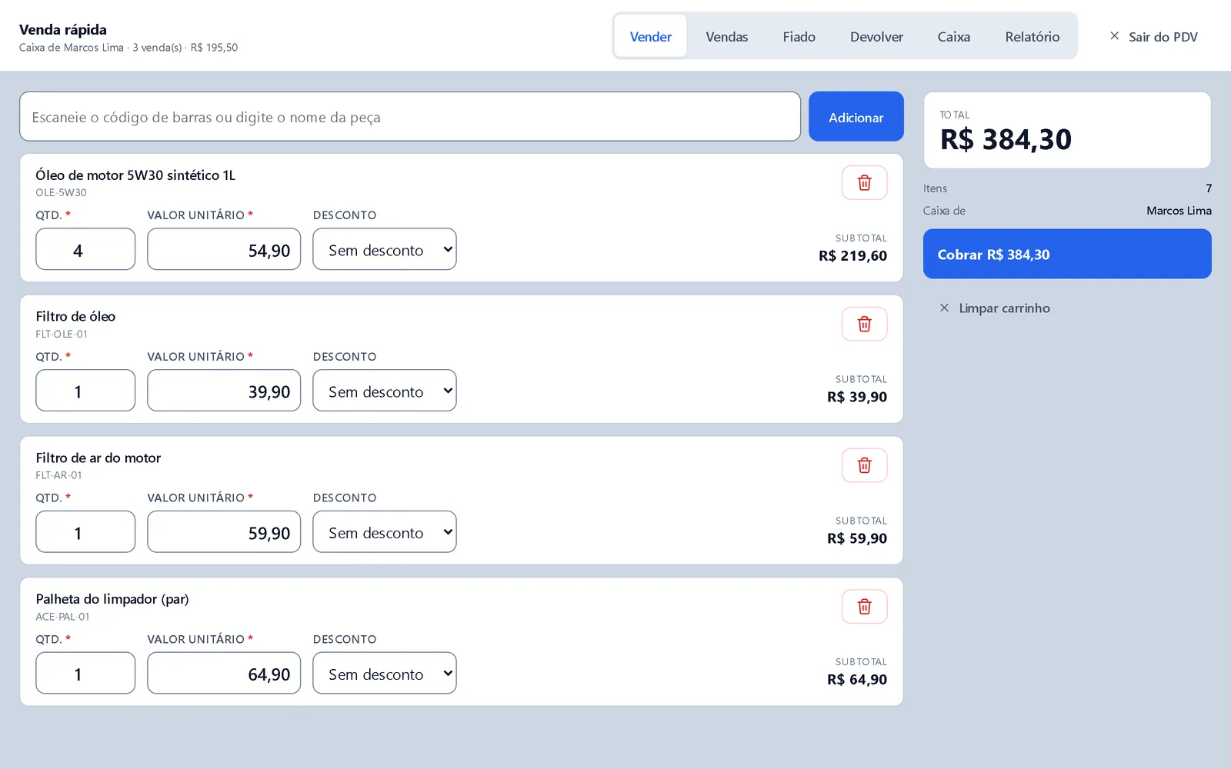Screen dimensions: 1231x769
Task: Exit via Sair do PDV
Action: coord(1153,36)
